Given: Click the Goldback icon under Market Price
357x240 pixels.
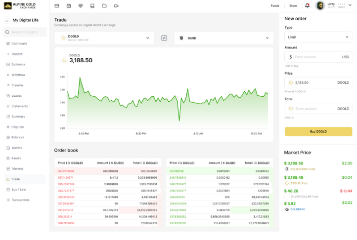Looking at the screenshot, I should point(287,209).
